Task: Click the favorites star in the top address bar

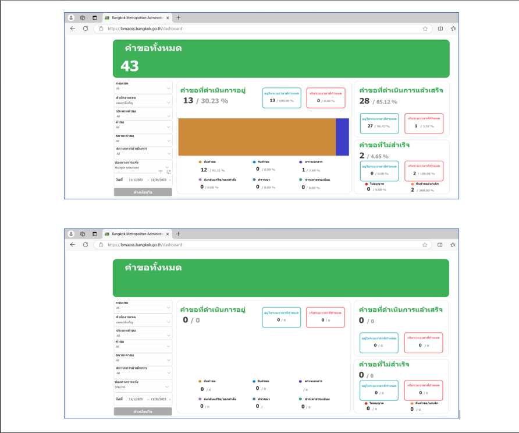Action: (425, 29)
